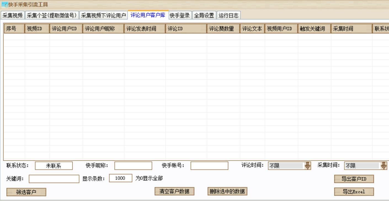
Task: Click the 显示条数 field showing 1000
Action: [x=120, y=178]
